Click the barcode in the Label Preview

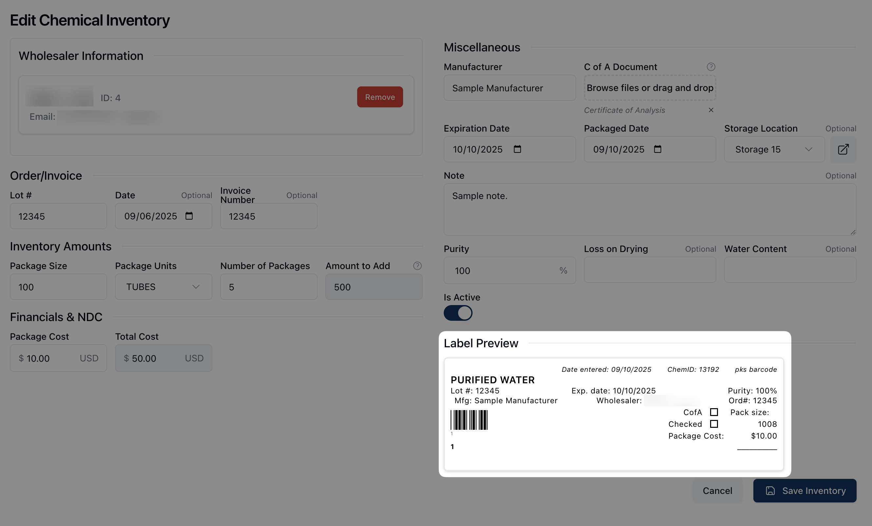click(469, 420)
